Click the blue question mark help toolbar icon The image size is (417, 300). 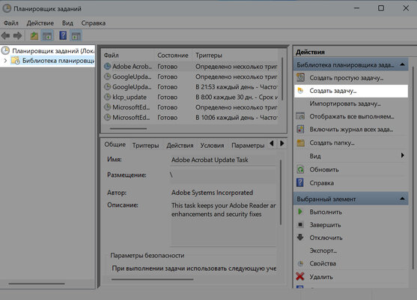(63, 35)
